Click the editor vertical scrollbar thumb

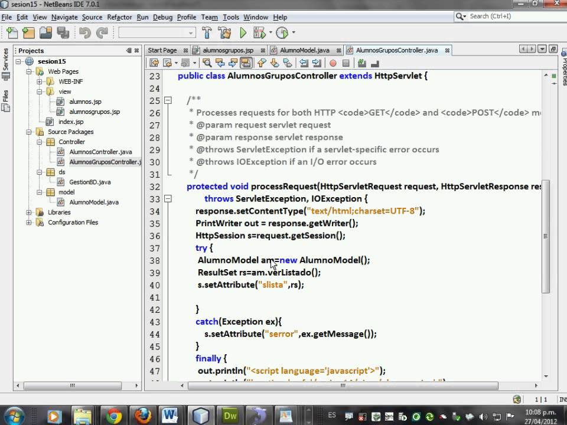click(546, 236)
